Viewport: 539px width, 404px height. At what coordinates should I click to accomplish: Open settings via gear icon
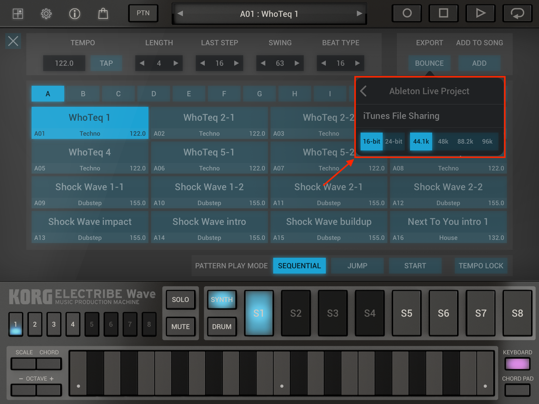[x=46, y=13]
